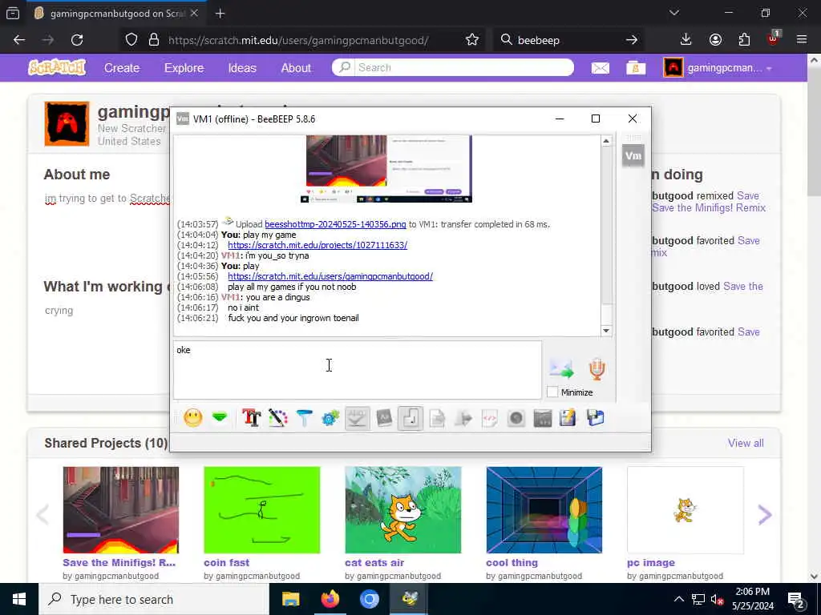The width and height of the screenshot is (821, 615).
Task: Click the blue floppy disks icon in toolbar
Action: (596, 418)
